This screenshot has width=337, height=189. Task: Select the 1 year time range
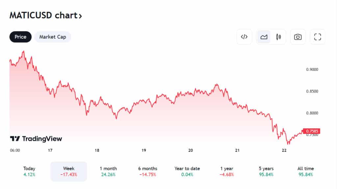coord(226,171)
